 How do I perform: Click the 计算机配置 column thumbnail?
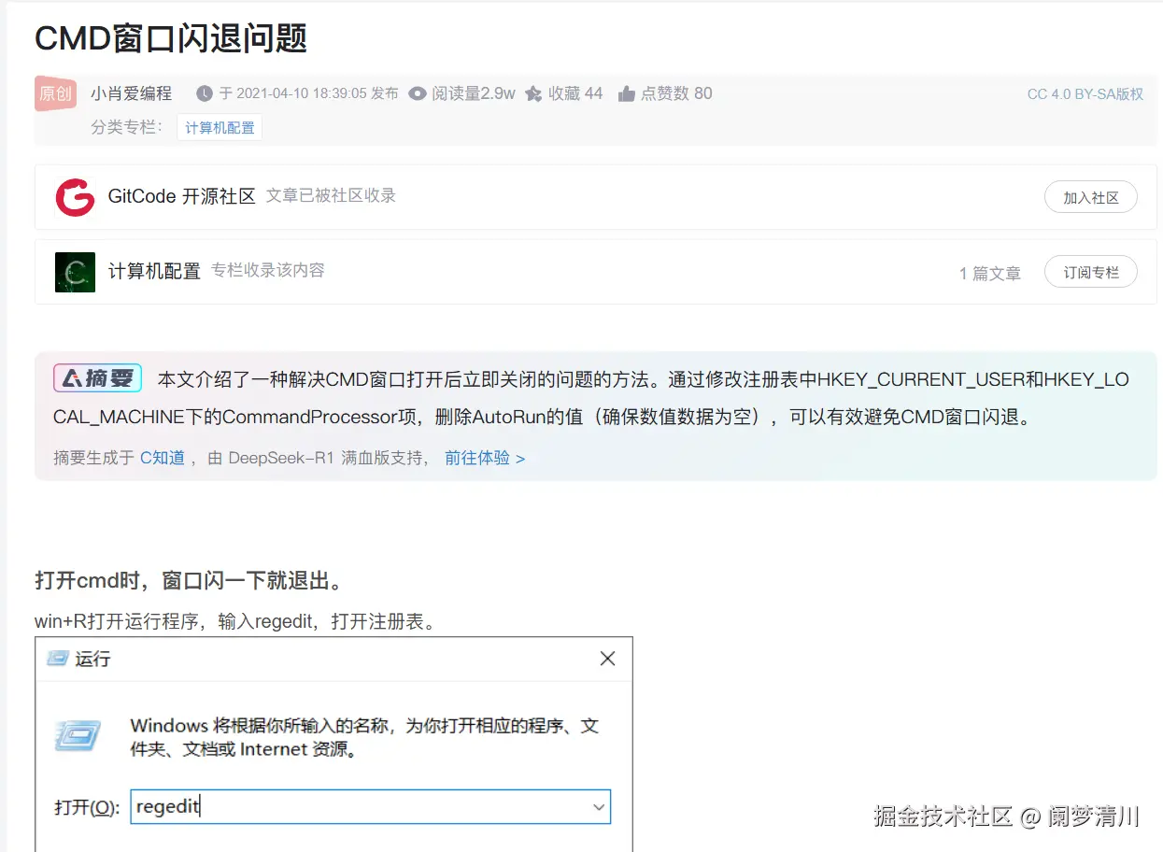75,272
